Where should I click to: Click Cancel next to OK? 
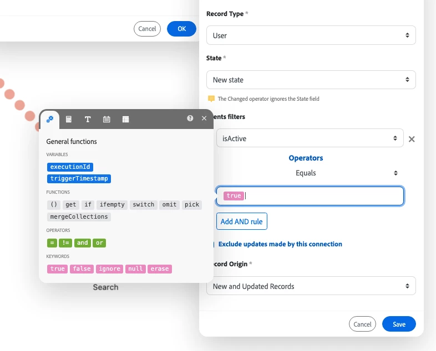[x=147, y=29]
